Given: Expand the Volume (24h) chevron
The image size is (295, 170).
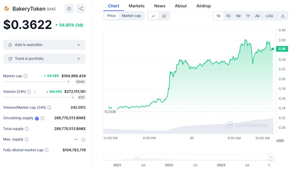Looking at the screenshot, I should tap(35, 92).
